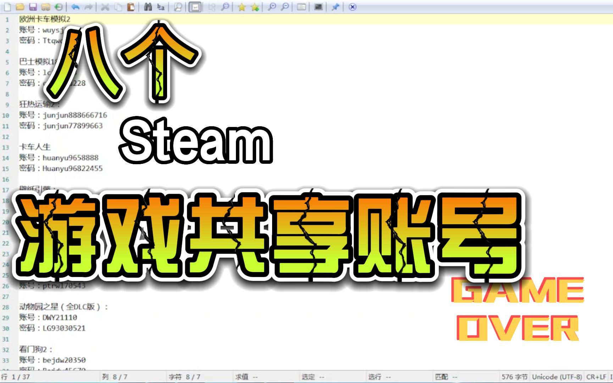
Task: Zoom in with the plus magnifier
Action: pyautogui.click(x=272, y=7)
